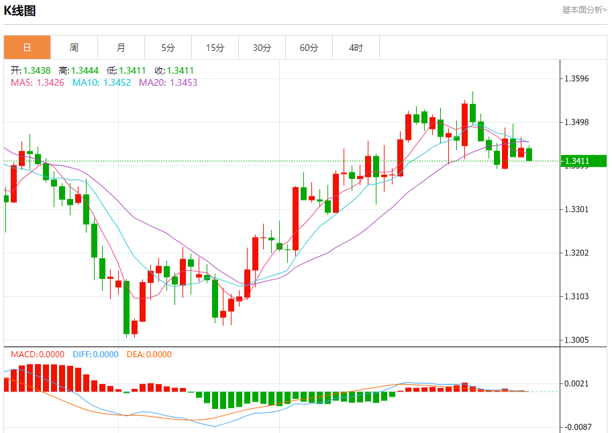
Task: Click the green 1.3411 current price tag
Action: (x=583, y=161)
